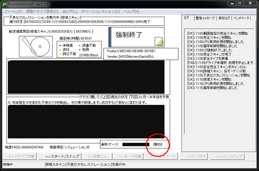The image size is (259, 171).
Task: Maximize the FromHDDtoSSD window
Action: point(240,3)
